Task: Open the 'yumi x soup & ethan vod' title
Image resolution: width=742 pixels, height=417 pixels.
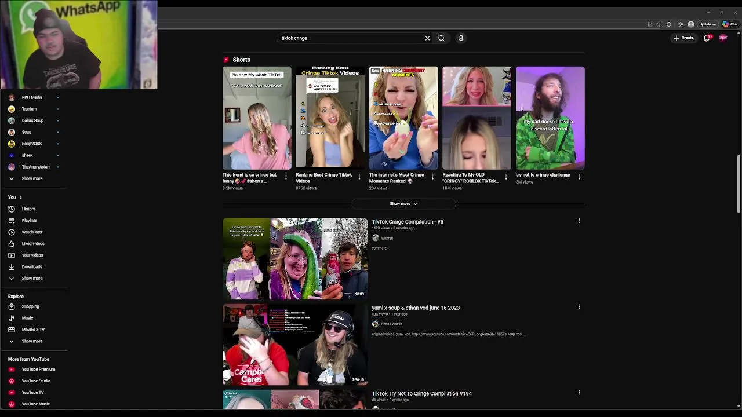Action: [x=416, y=308]
